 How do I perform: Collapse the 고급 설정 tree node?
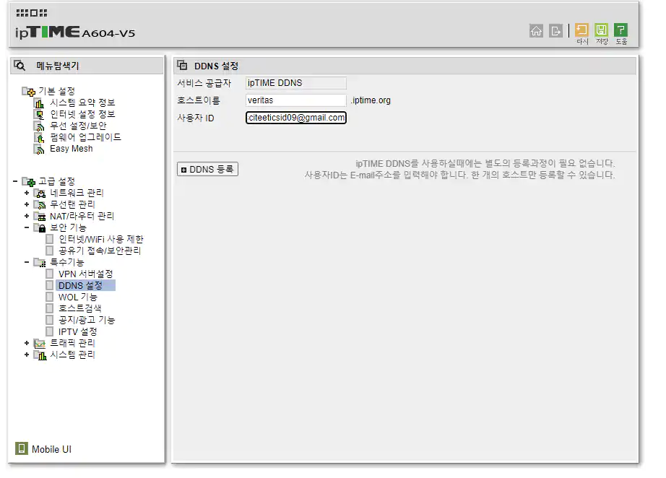point(15,181)
